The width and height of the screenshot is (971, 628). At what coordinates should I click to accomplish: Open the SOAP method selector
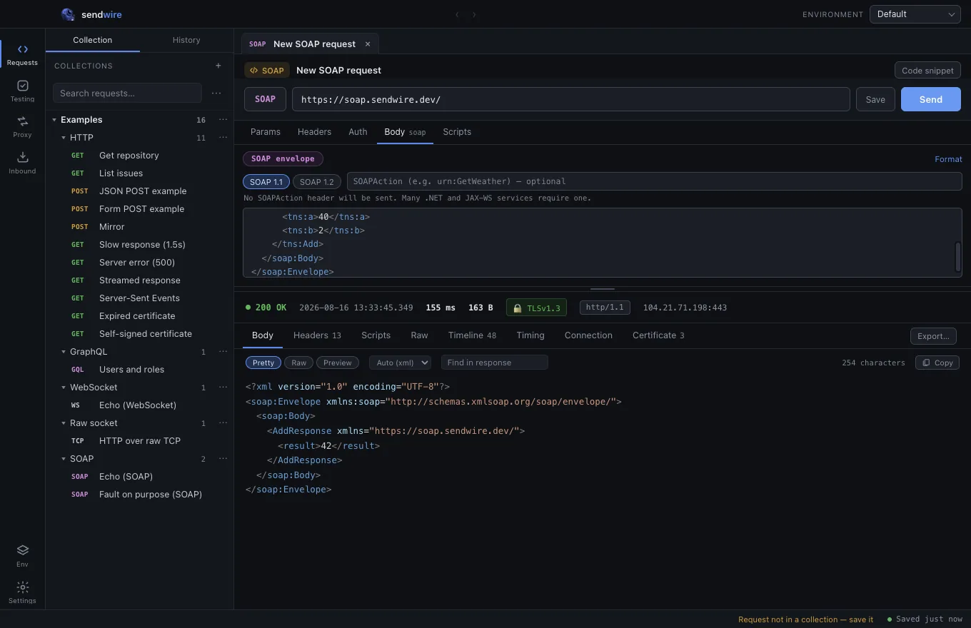tap(265, 99)
